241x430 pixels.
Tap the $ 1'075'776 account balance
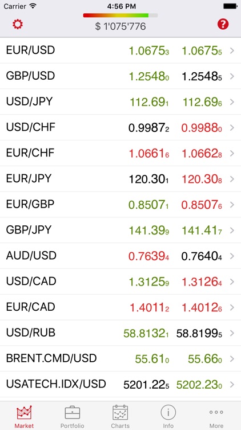click(120, 26)
